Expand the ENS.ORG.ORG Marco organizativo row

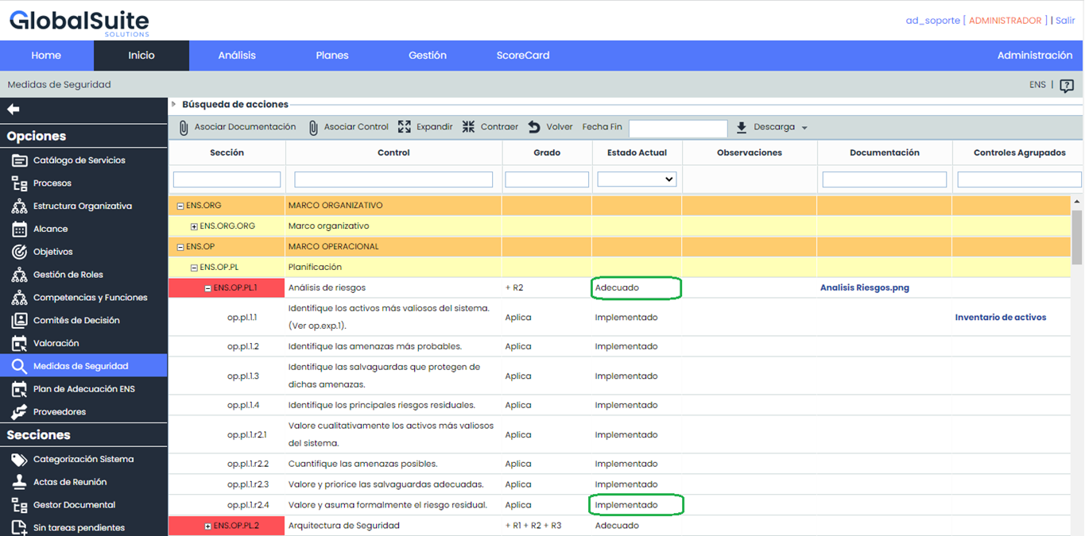click(194, 226)
